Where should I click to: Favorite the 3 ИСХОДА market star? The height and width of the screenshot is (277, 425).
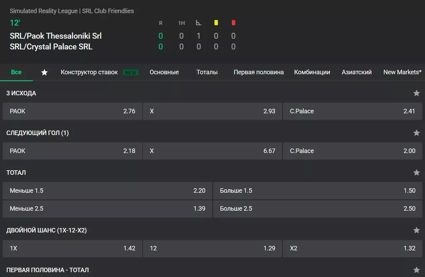click(416, 93)
